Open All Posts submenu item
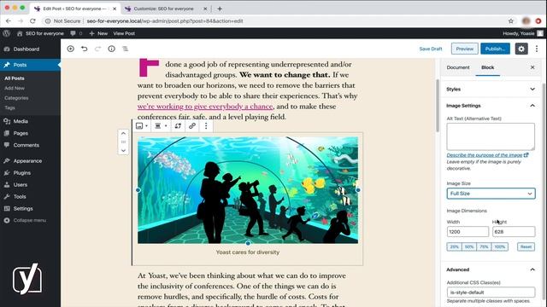The width and height of the screenshot is (547, 307). click(15, 78)
